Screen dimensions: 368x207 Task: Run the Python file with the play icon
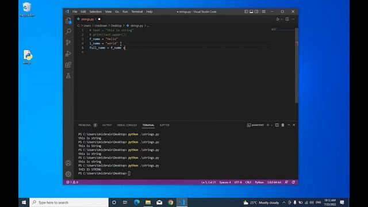point(278,19)
